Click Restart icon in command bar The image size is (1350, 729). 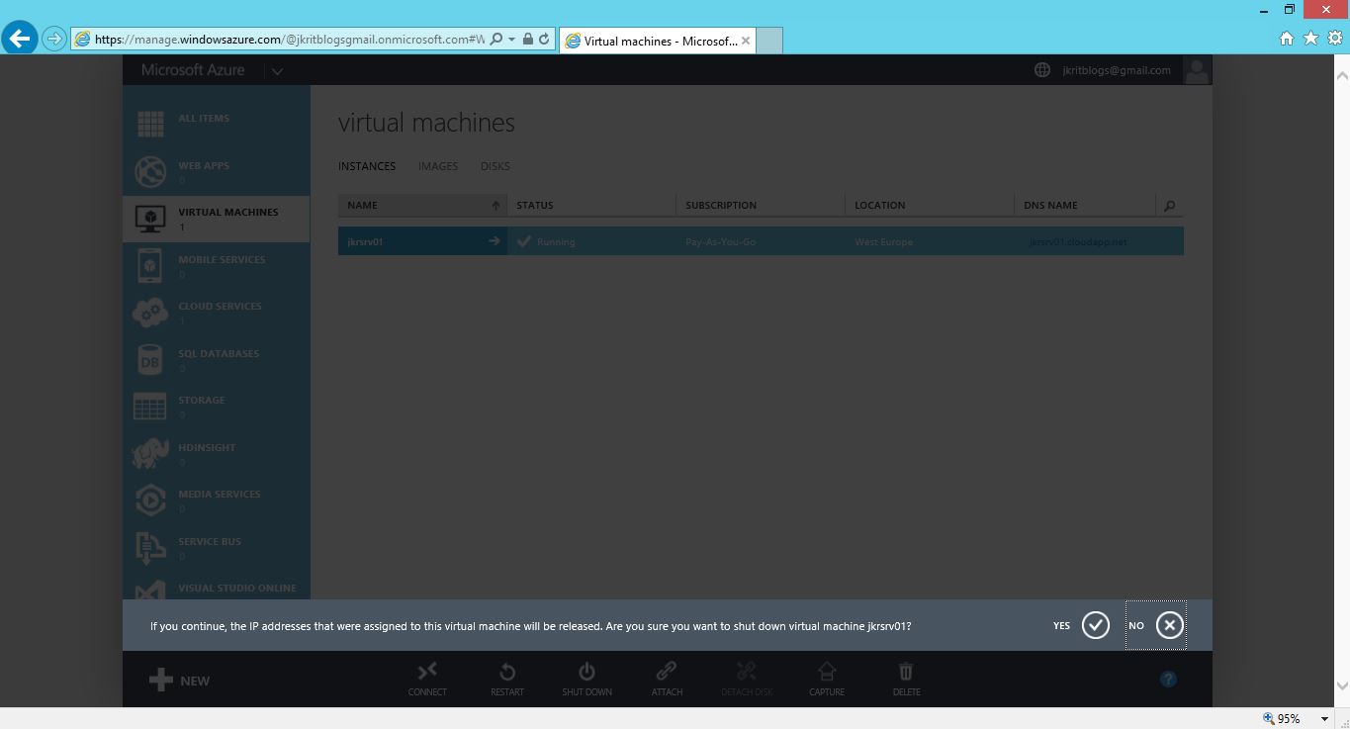tap(507, 672)
